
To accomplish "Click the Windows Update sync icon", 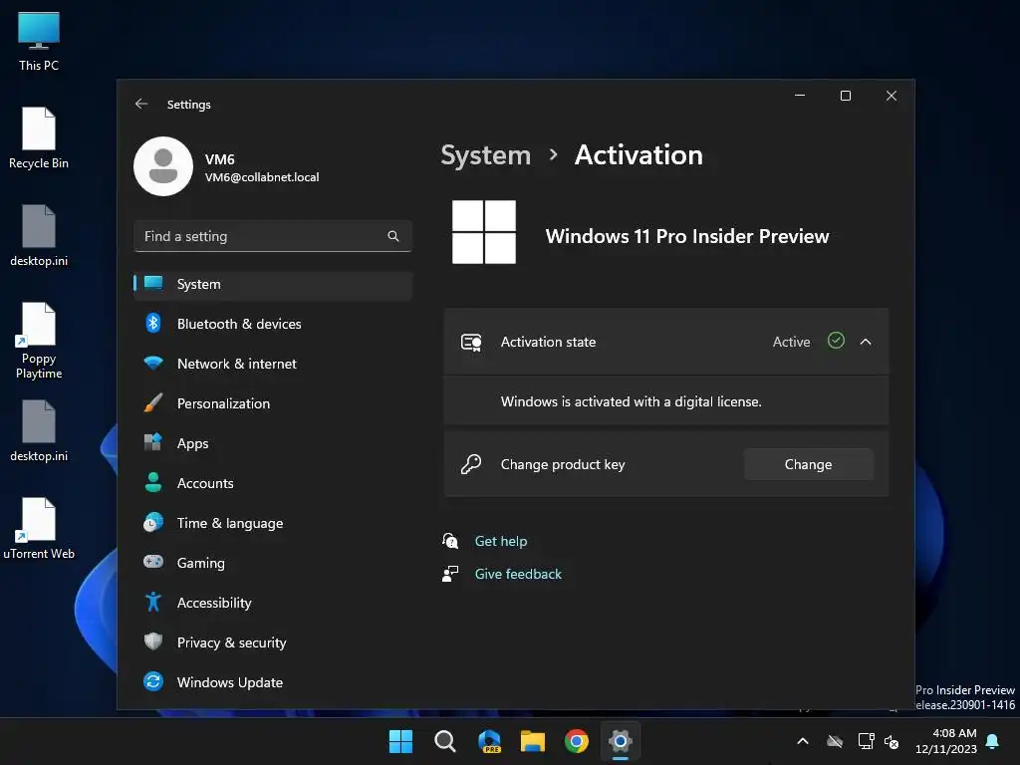I will [153, 681].
